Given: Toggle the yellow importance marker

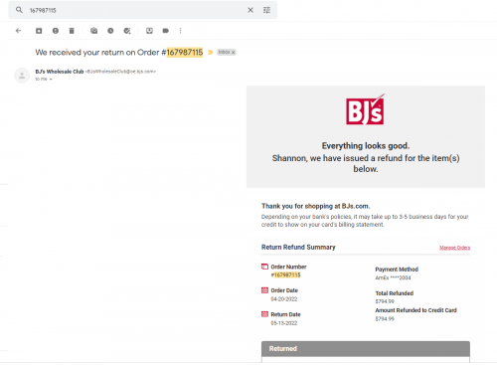Looking at the screenshot, I should (x=210, y=52).
